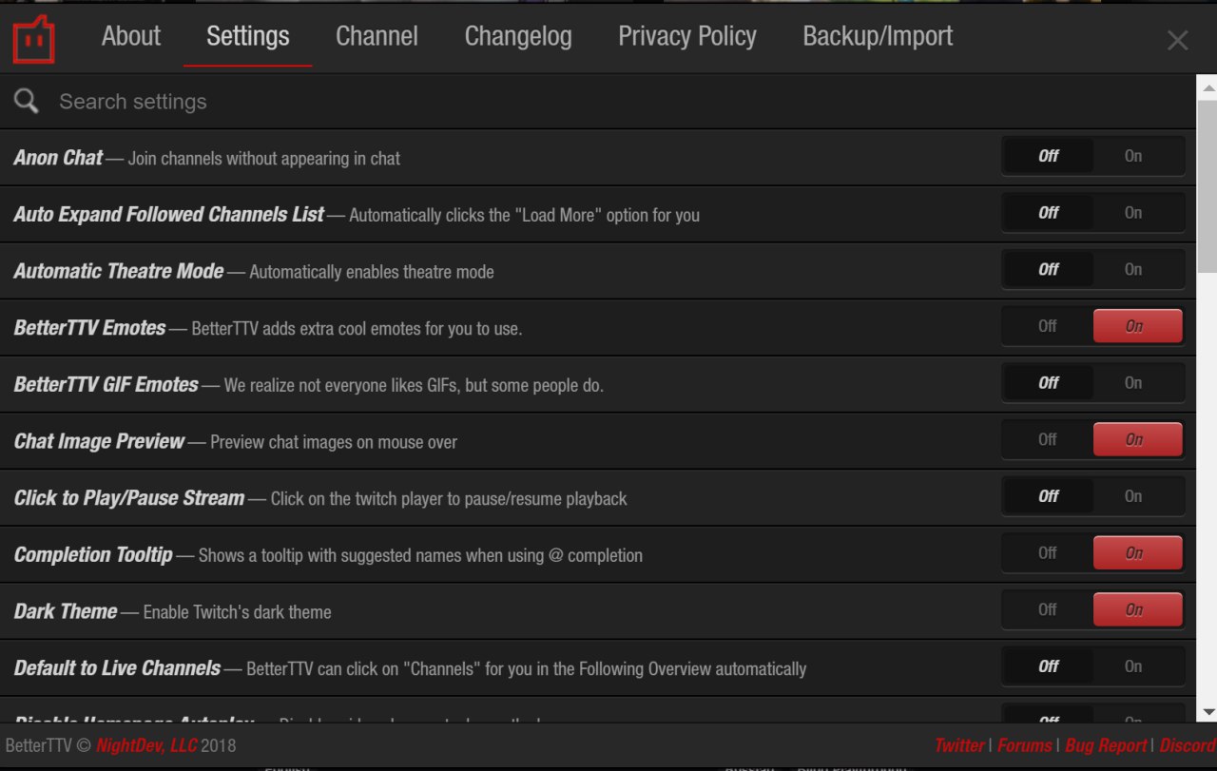1217x771 pixels.
Task: Select Off for Click to Play/Pause Stream
Action: pos(1049,495)
